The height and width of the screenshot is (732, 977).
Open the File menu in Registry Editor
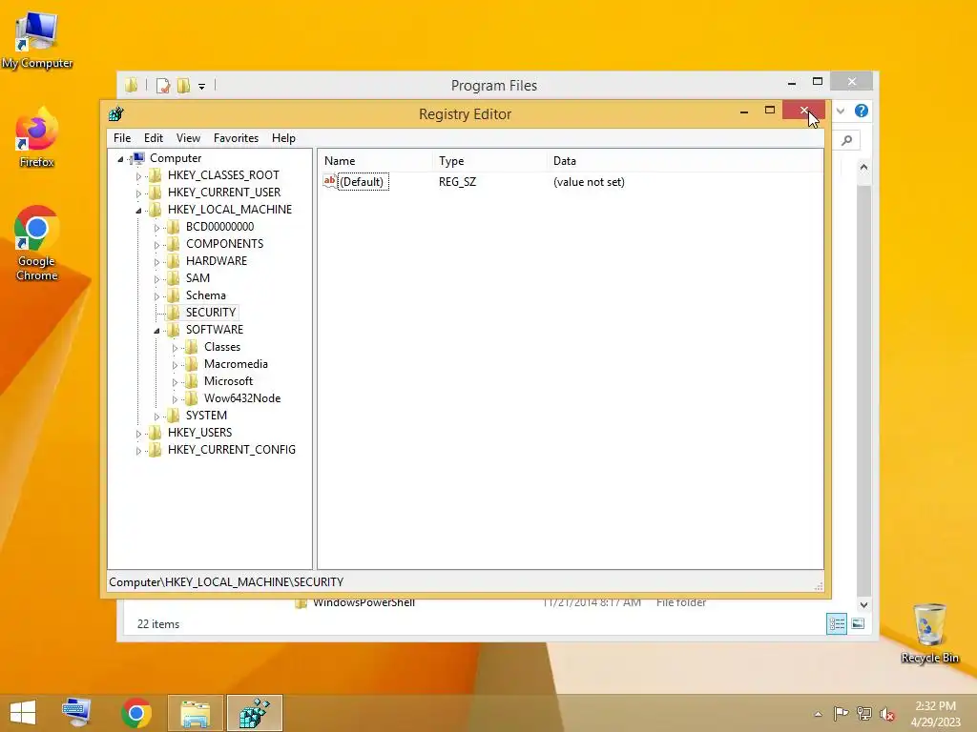point(122,138)
